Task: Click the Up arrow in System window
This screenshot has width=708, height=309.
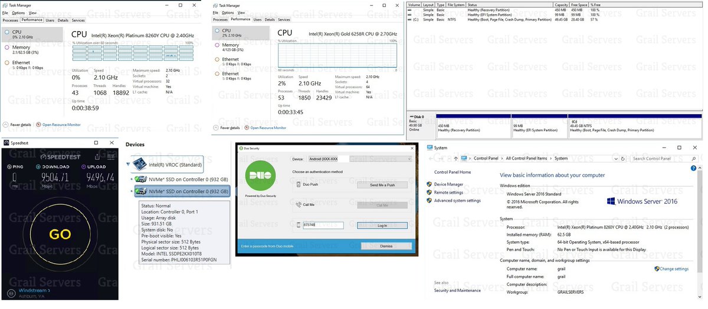Action: pyautogui.click(x=455, y=158)
